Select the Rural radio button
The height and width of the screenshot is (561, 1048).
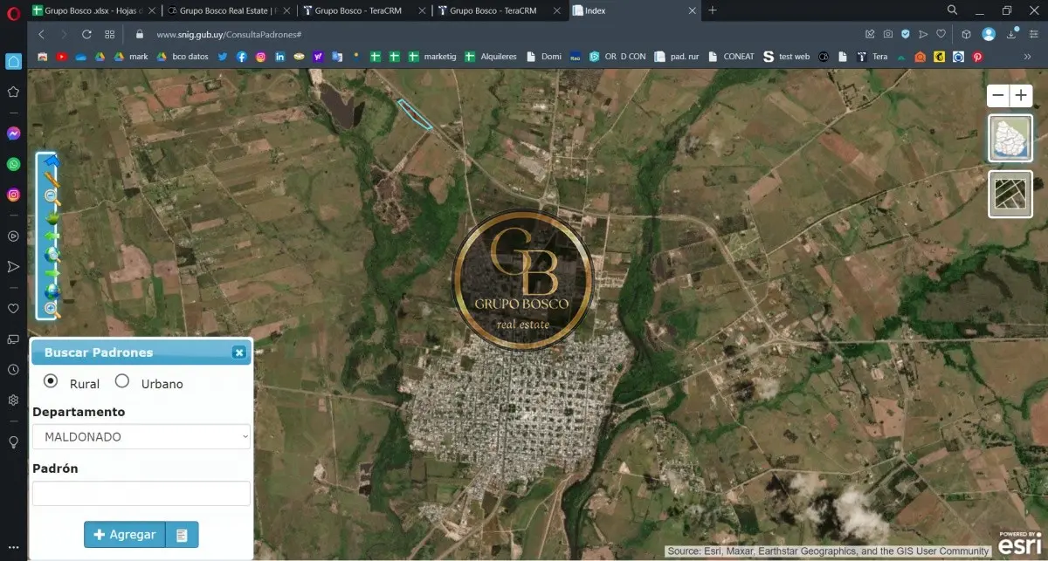[51, 381]
